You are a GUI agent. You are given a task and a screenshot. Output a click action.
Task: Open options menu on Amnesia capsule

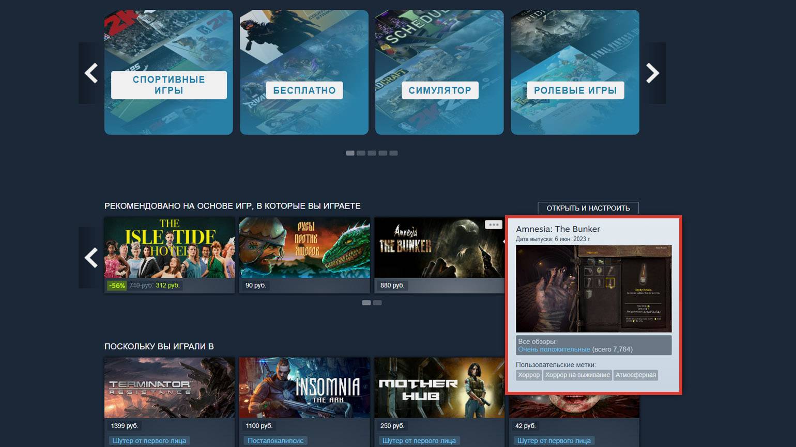tap(493, 225)
